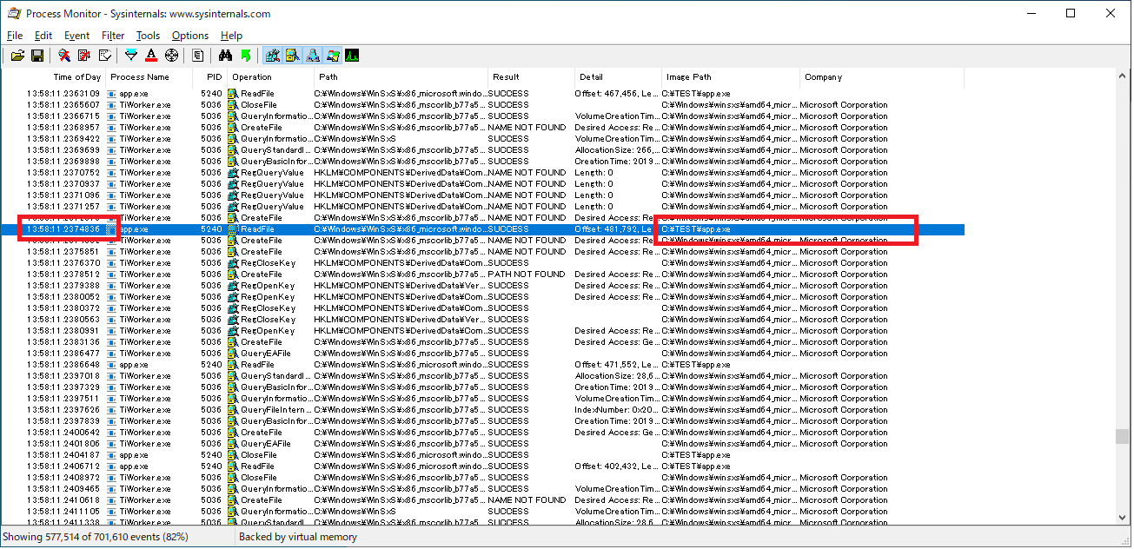Sort by the PID column header
1134x549 pixels.
[209, 77]
